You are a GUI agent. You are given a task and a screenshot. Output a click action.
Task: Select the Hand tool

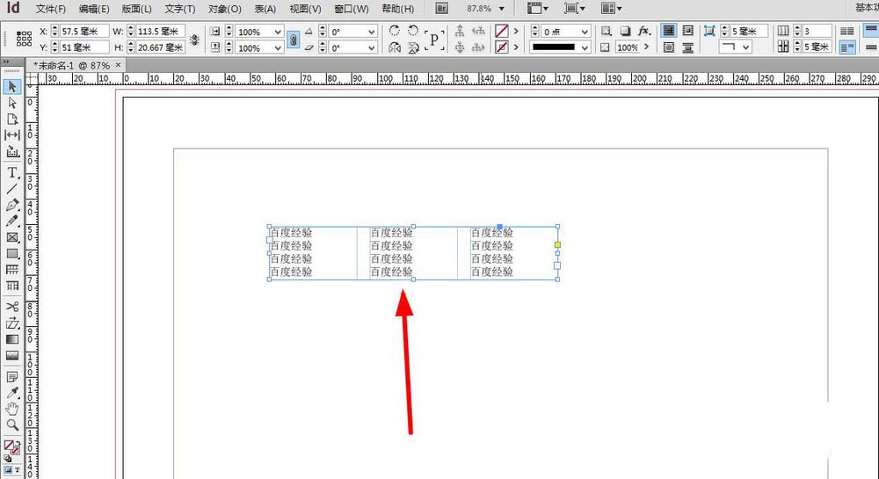tap(12, 409)
